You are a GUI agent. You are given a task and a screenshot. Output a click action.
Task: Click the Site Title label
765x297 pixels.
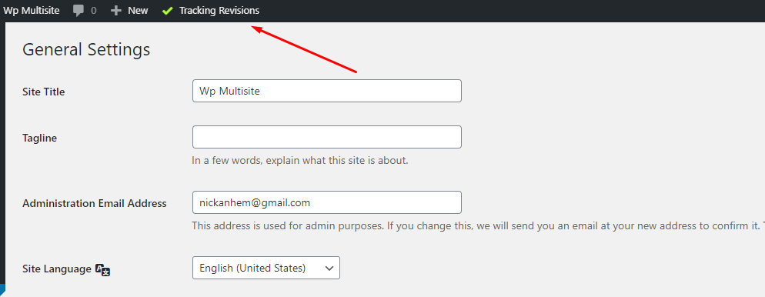coord(43,92)
